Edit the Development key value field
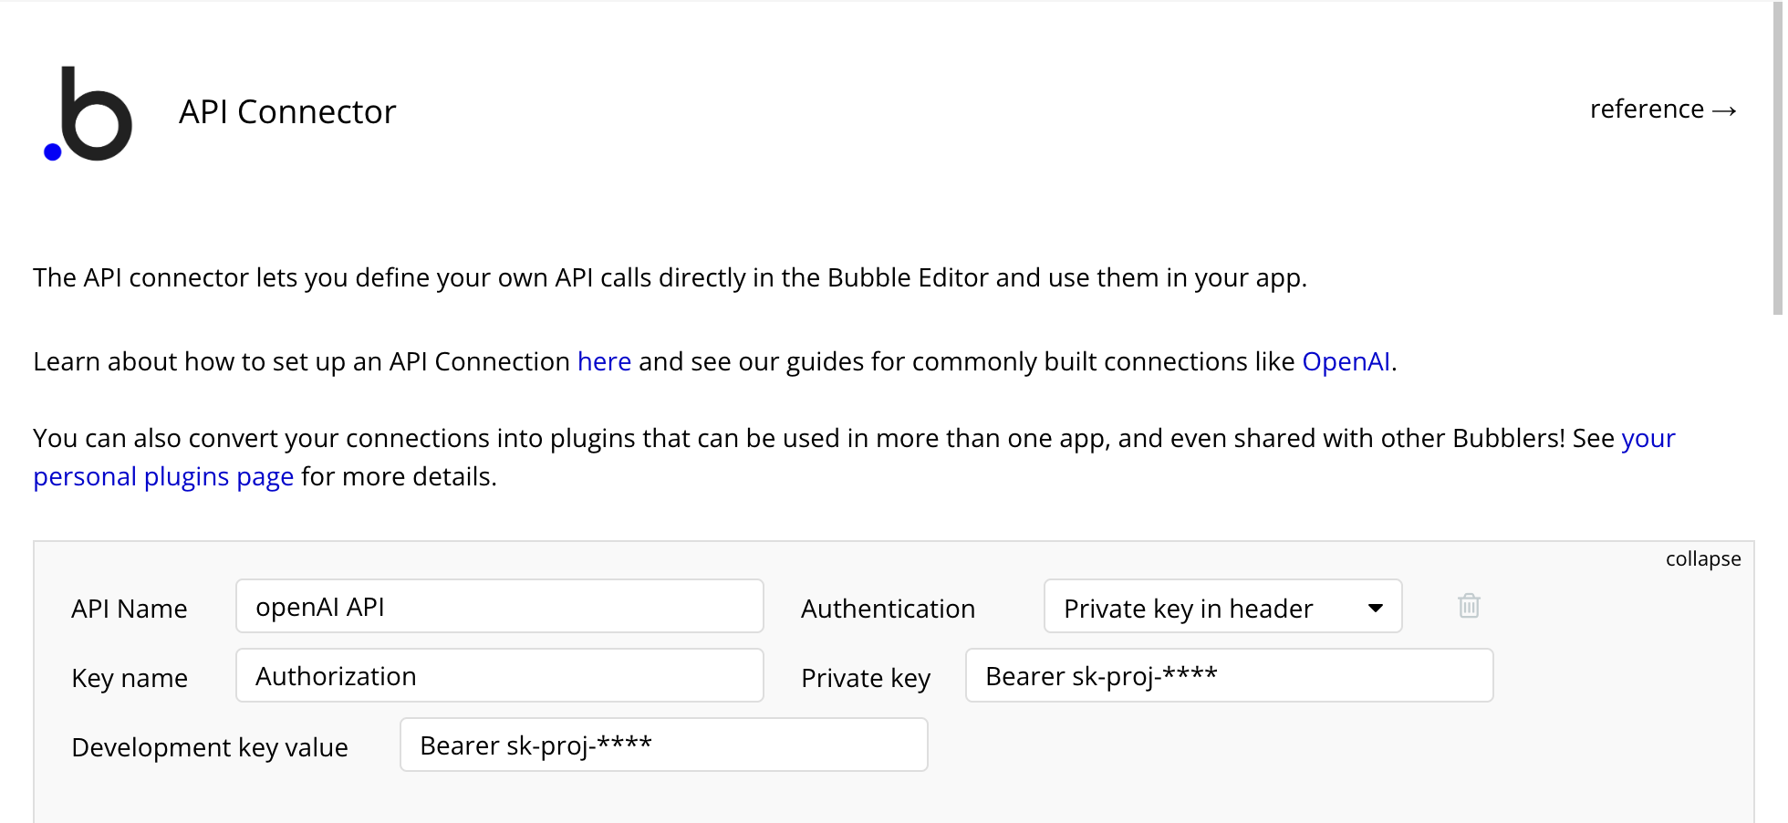Viewport: 1788px width, 823px height. point(663,745)
